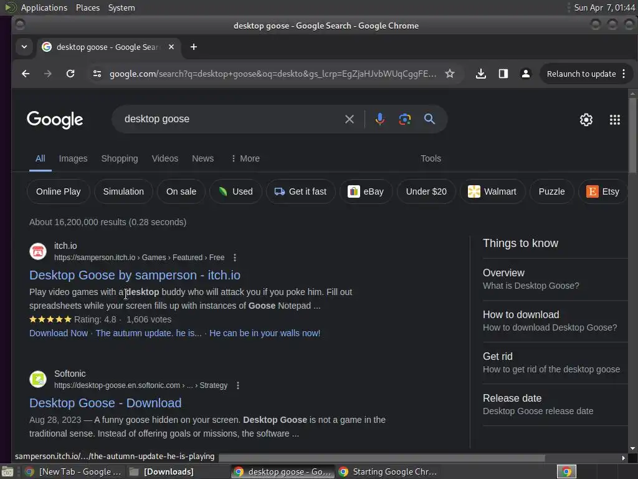Open Desktop Goose - Download link

[x=105, y=403]
